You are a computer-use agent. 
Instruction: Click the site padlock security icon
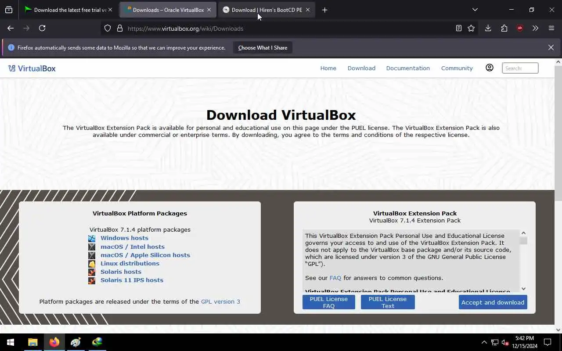pos(119,29)
